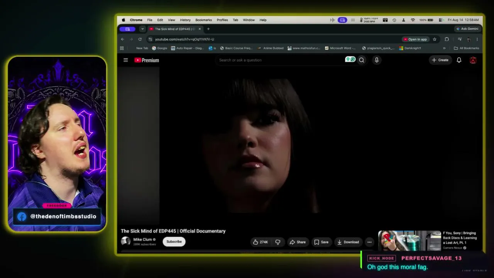Screen dimensions: 494x278
Task: Open the Window menu
Action: 249,20
